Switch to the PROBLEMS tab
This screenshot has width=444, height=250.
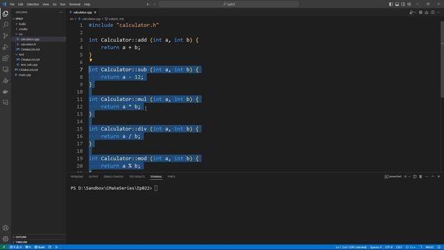(77, 176)
